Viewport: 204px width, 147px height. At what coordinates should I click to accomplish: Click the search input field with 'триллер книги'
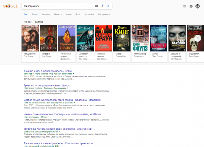point(57,6)
